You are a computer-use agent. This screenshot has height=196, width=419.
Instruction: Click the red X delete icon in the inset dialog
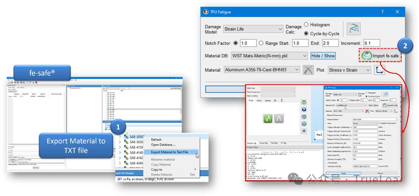(367, 111)
